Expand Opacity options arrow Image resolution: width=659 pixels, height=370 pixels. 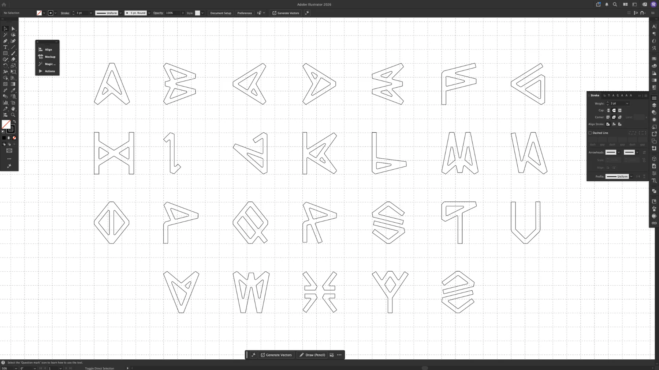click(183, 13)
